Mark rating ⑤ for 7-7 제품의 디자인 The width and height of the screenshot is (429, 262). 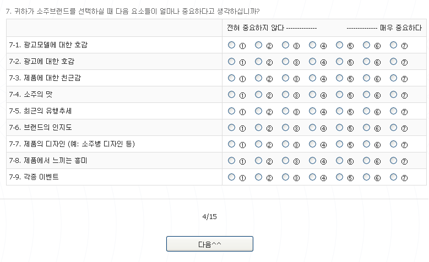tap(339, 144)
